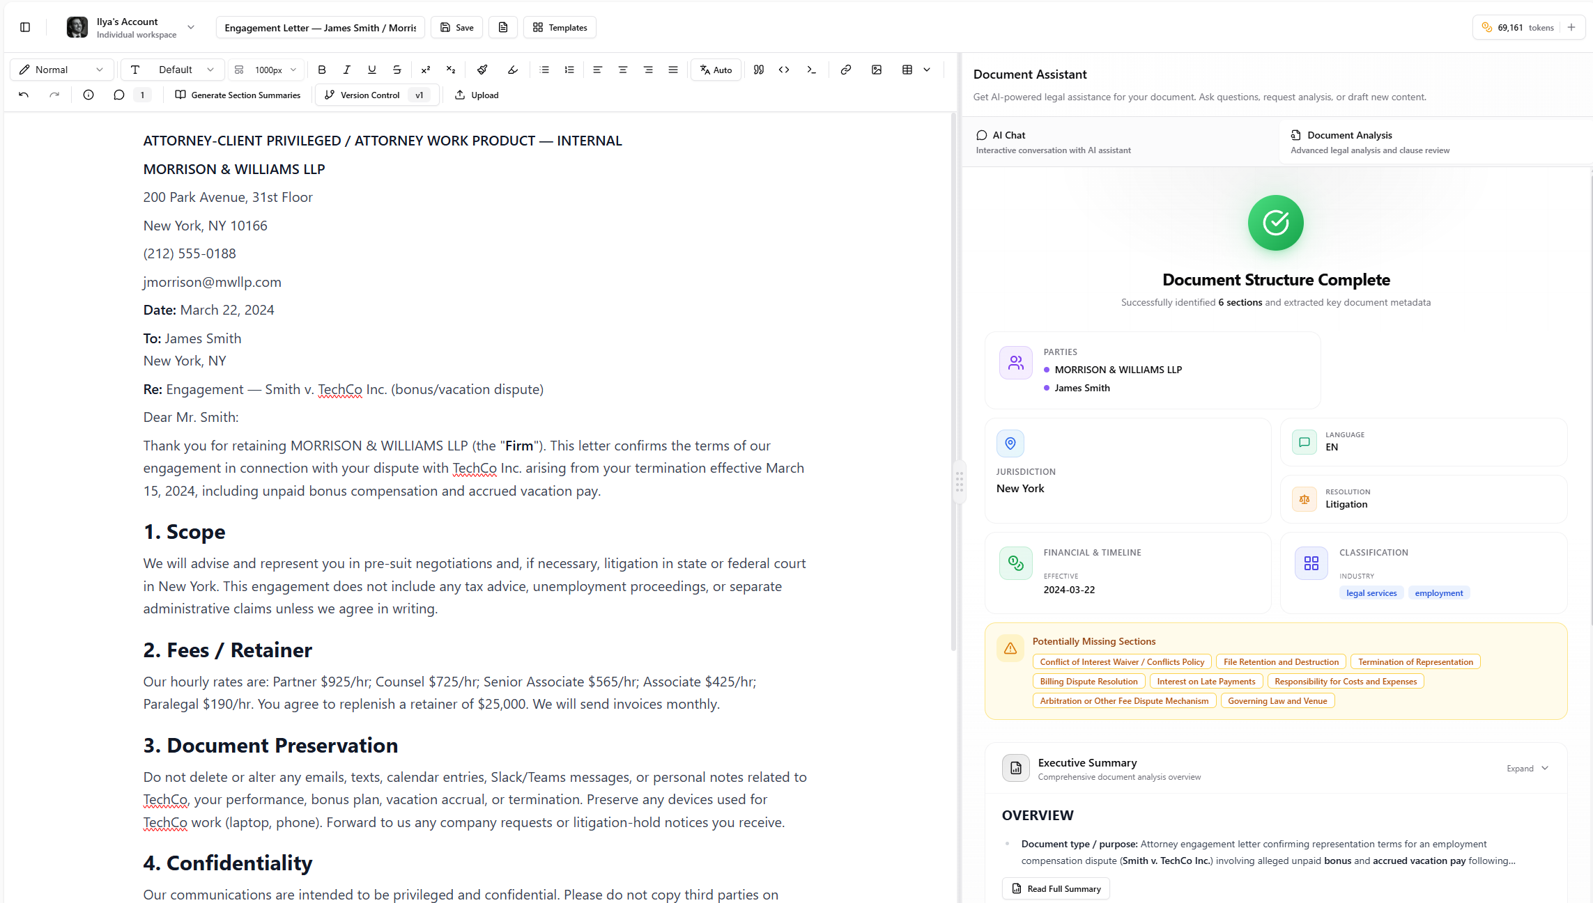The image size is (1593, 903).
Task: Toggle the bulleted list
Action: [544, 70]
